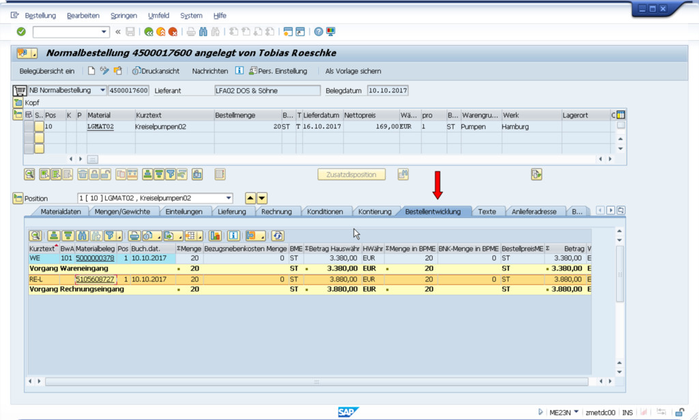Expand the Kopf header section

point(18,102)
